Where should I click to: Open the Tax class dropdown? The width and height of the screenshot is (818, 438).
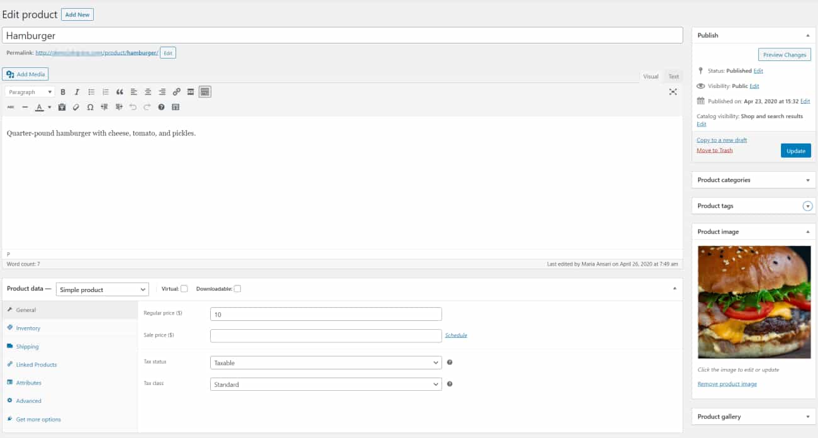point(326,384)
